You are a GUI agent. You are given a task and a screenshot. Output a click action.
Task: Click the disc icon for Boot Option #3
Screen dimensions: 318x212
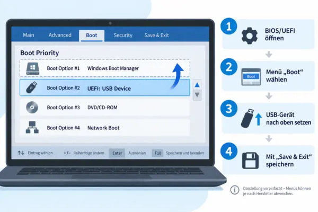tap(32, 107)
